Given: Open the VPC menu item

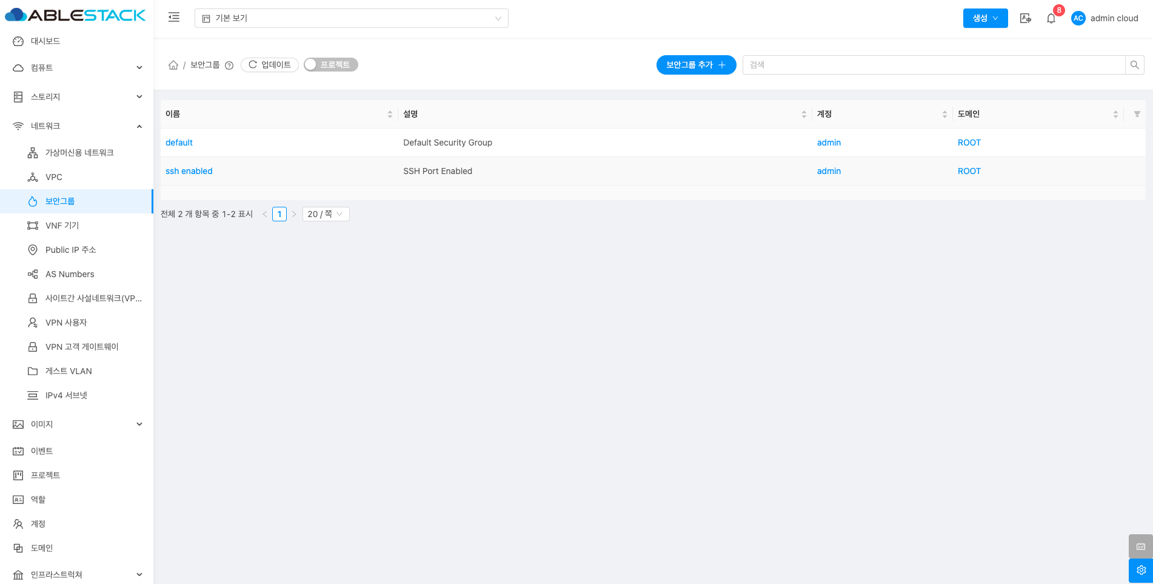Looking at the screenshot, I should click(76, 177).
